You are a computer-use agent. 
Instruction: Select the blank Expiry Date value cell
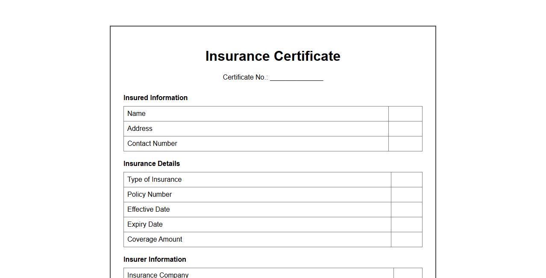coord(406,225)
